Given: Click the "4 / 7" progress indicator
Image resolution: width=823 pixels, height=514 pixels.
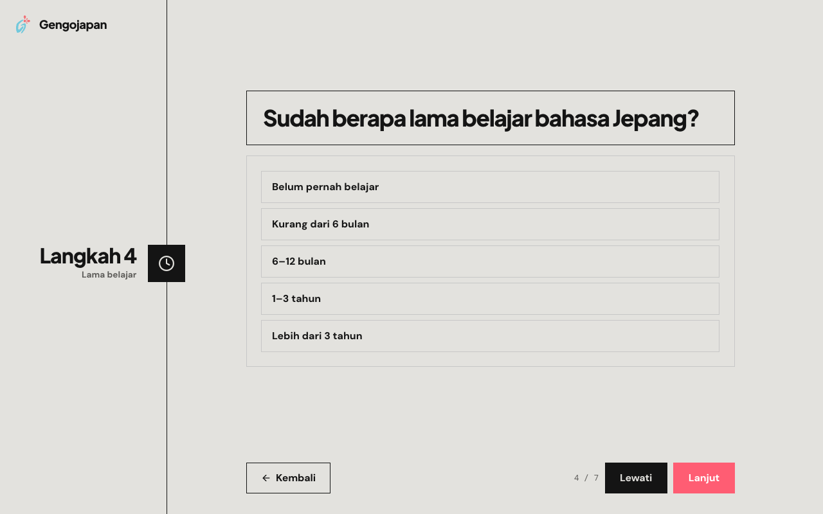Looking at the screenshot, I should (x=586, y=478).
